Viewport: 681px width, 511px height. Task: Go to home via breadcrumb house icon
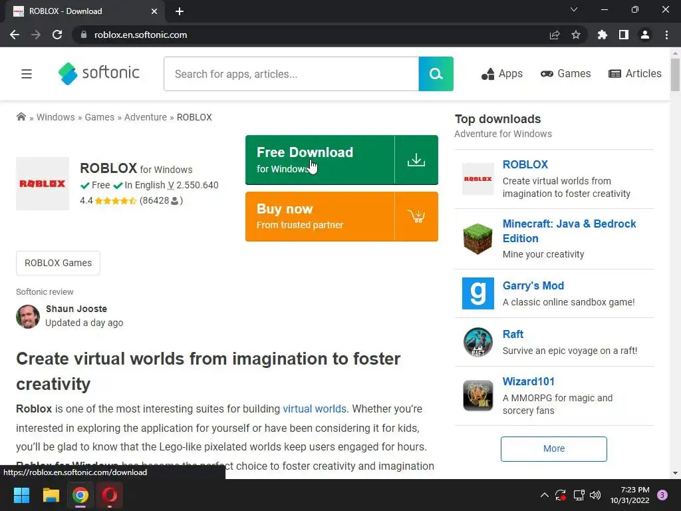tap(21, 117)
